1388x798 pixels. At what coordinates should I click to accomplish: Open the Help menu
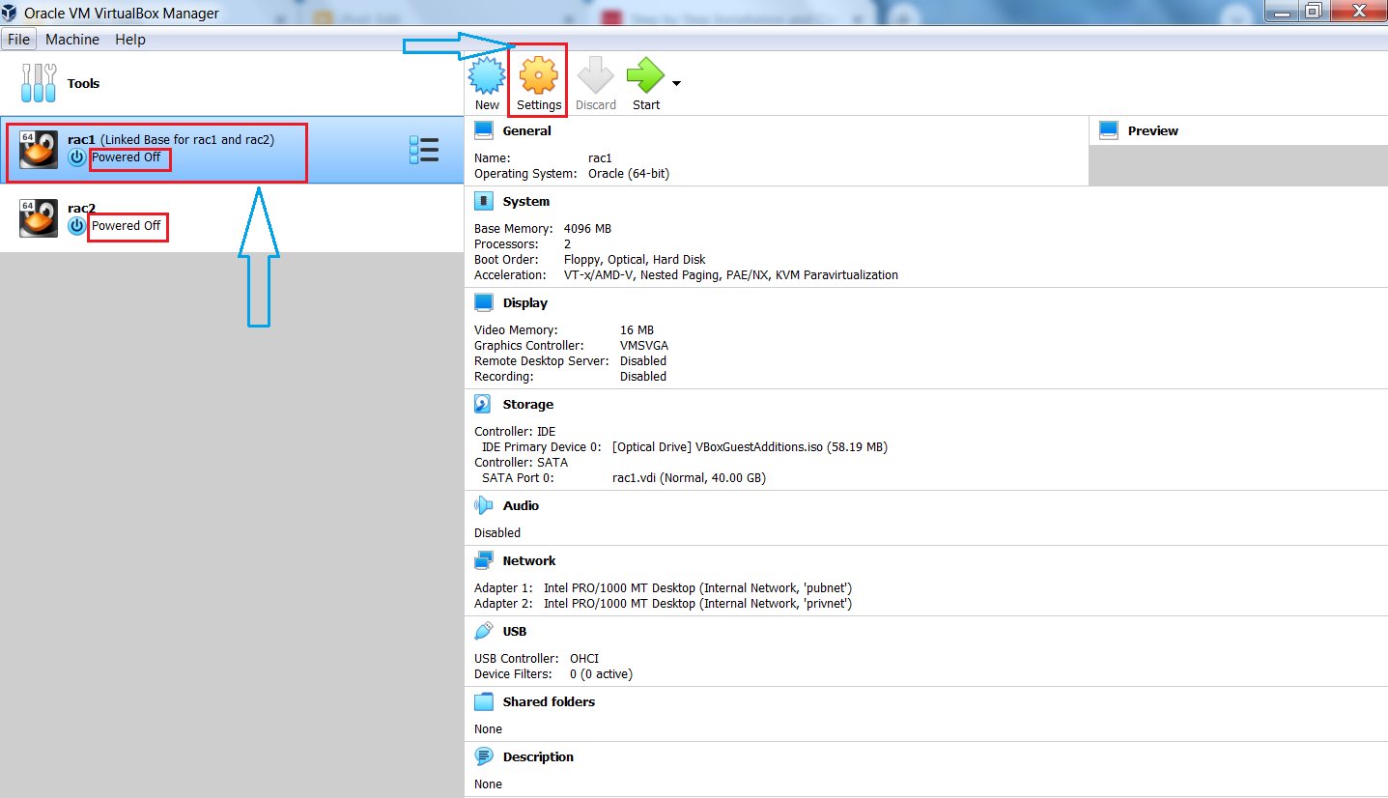point(130,40)
